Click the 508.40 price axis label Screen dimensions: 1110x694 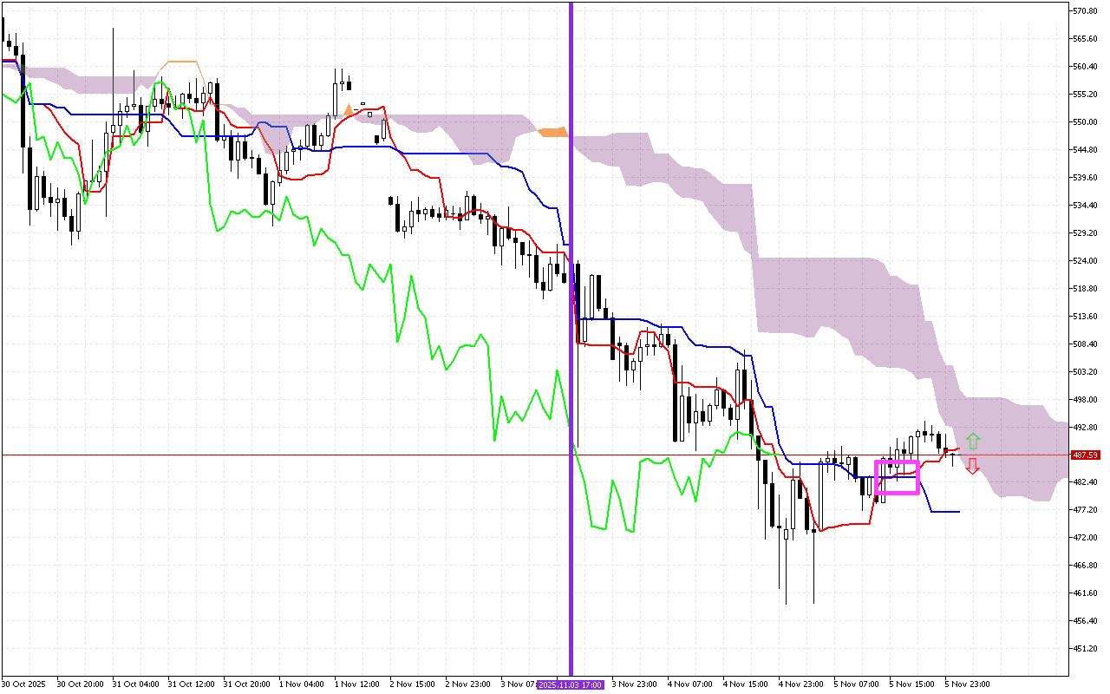coord(1086,344)
